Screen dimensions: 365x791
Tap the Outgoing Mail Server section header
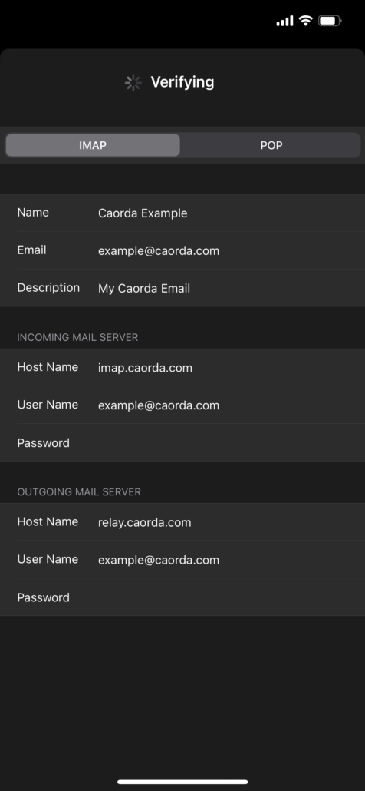point(79,491)
